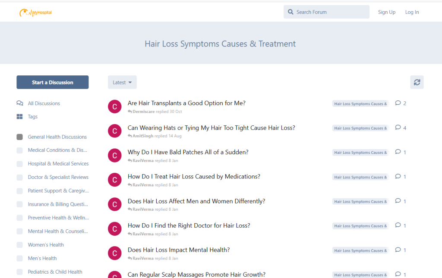Expand the Latest sort dropdown

[x=122, y=82]
